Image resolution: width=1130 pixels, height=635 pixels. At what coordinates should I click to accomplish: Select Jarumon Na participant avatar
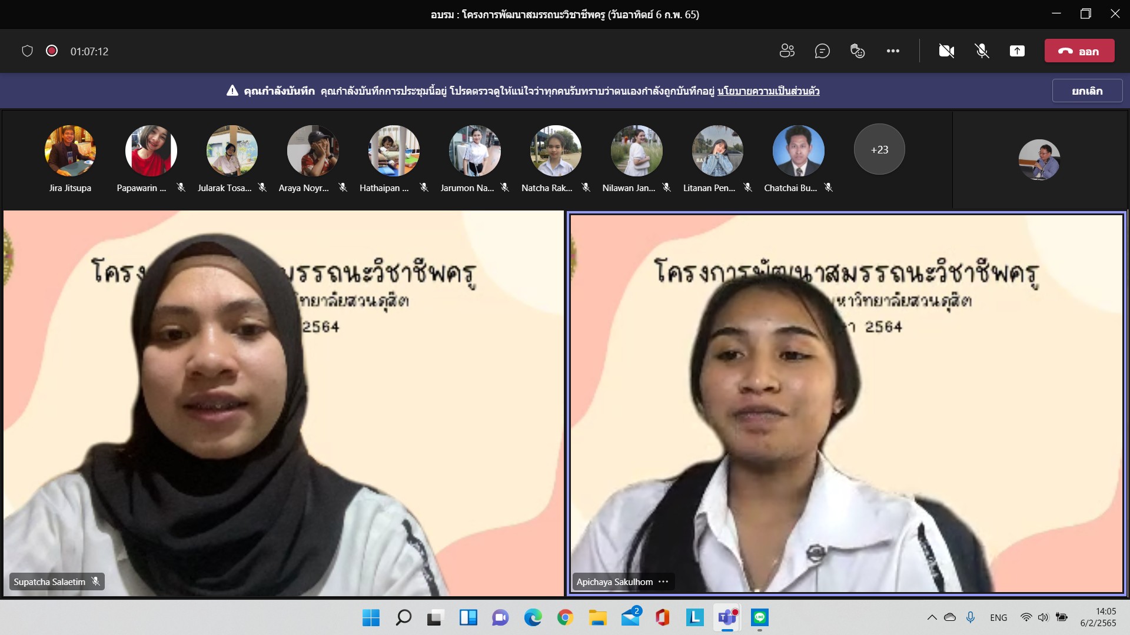[474, 151]
